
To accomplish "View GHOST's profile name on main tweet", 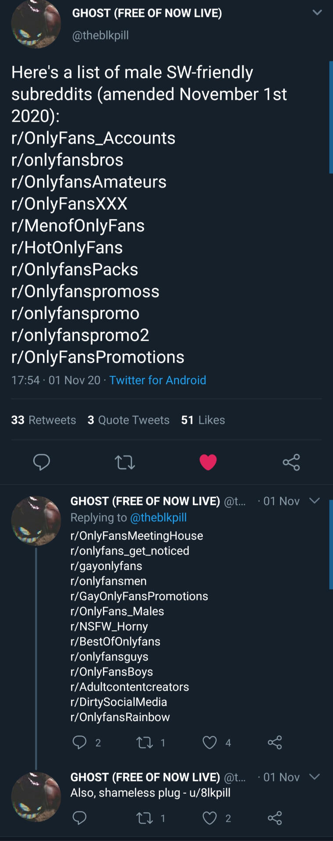I will pos(147,13).
